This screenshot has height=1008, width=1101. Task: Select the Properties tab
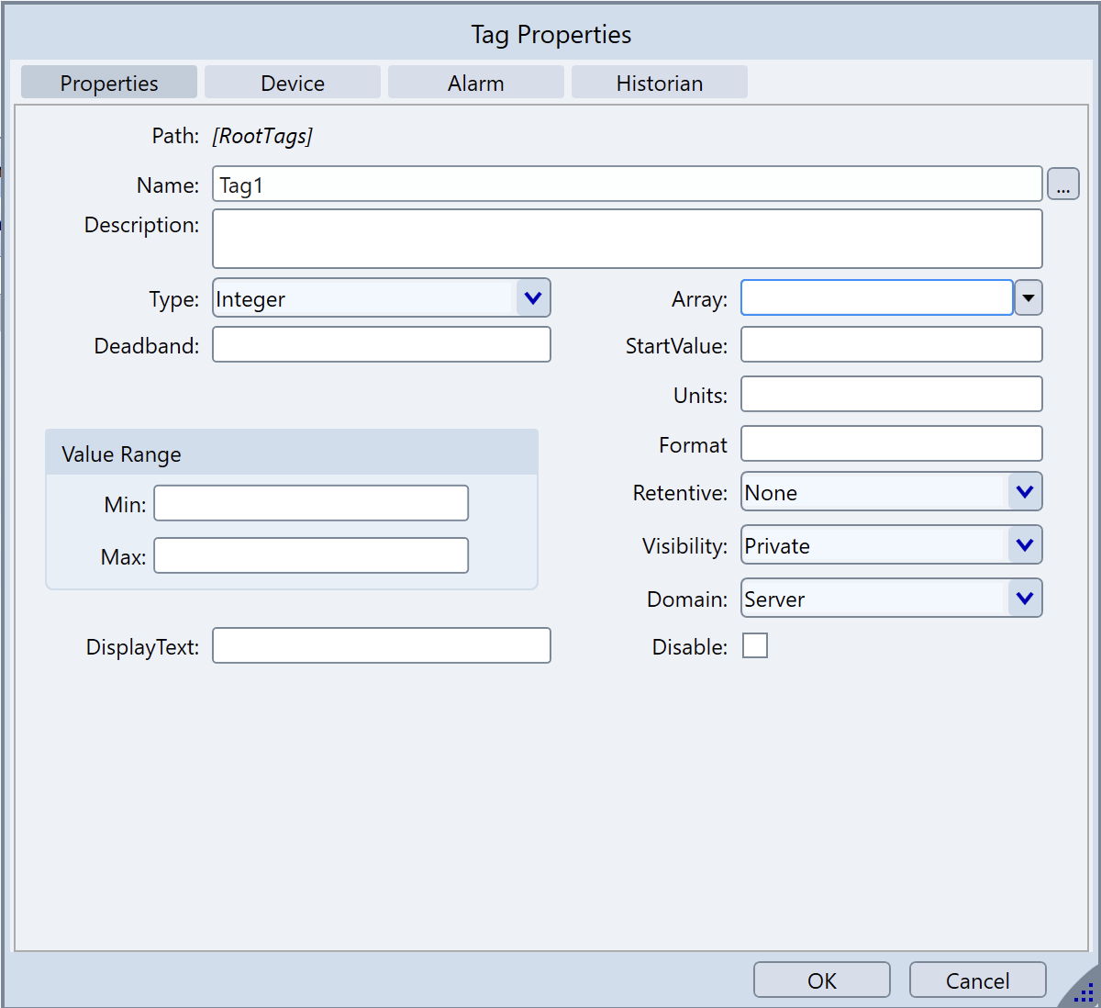point(108,83)
